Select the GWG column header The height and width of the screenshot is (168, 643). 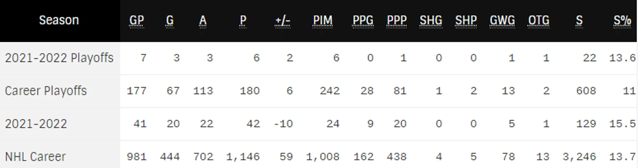pos(502,20)
